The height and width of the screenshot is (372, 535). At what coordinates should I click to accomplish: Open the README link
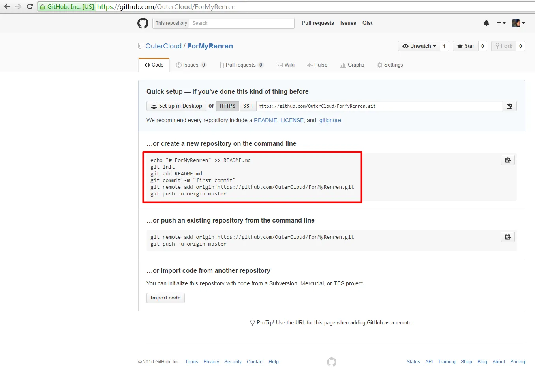click(x=265, y=120)
